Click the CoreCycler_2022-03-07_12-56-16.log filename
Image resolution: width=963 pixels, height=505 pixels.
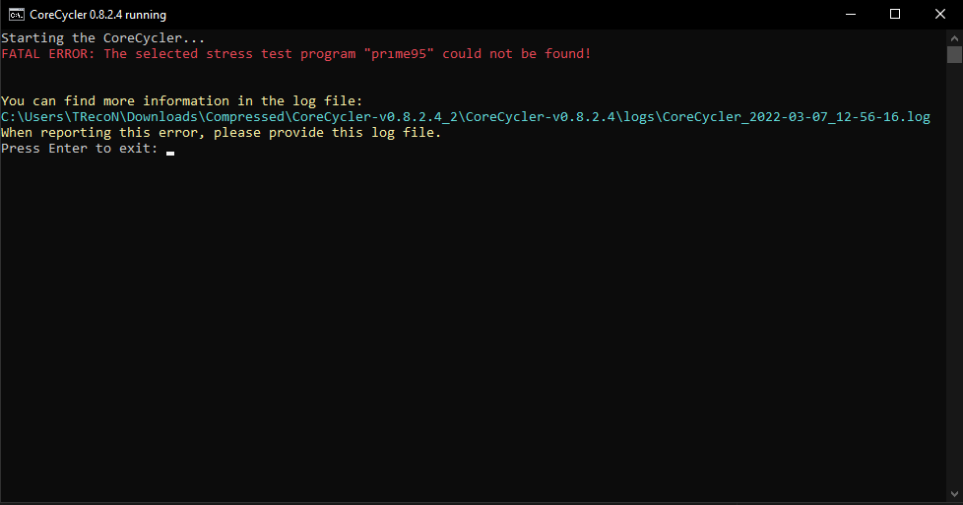[796, 117]
